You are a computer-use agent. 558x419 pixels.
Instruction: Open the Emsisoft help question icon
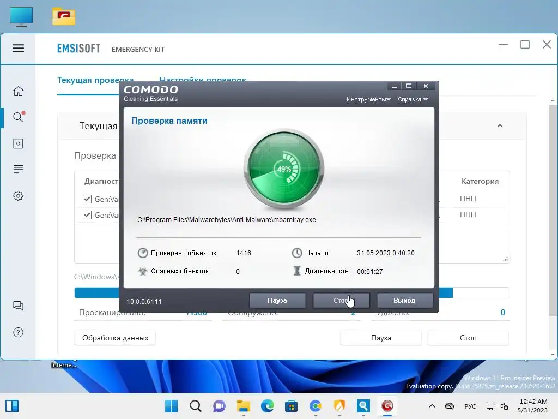tap(18, 332)
